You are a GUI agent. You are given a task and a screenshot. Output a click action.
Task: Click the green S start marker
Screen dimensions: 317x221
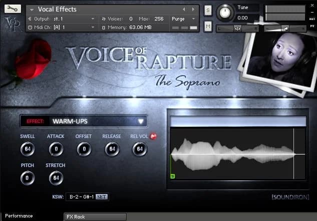pyautogui.click(x=172, y=176)
